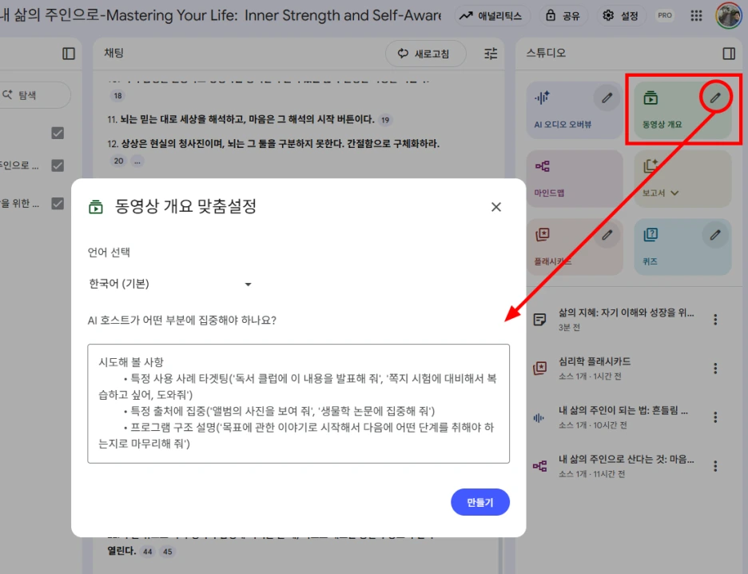The width and height of the screenshot is (748, 574).
Task: Expand more citations ellipsis chip
Action: click(137, 161)
